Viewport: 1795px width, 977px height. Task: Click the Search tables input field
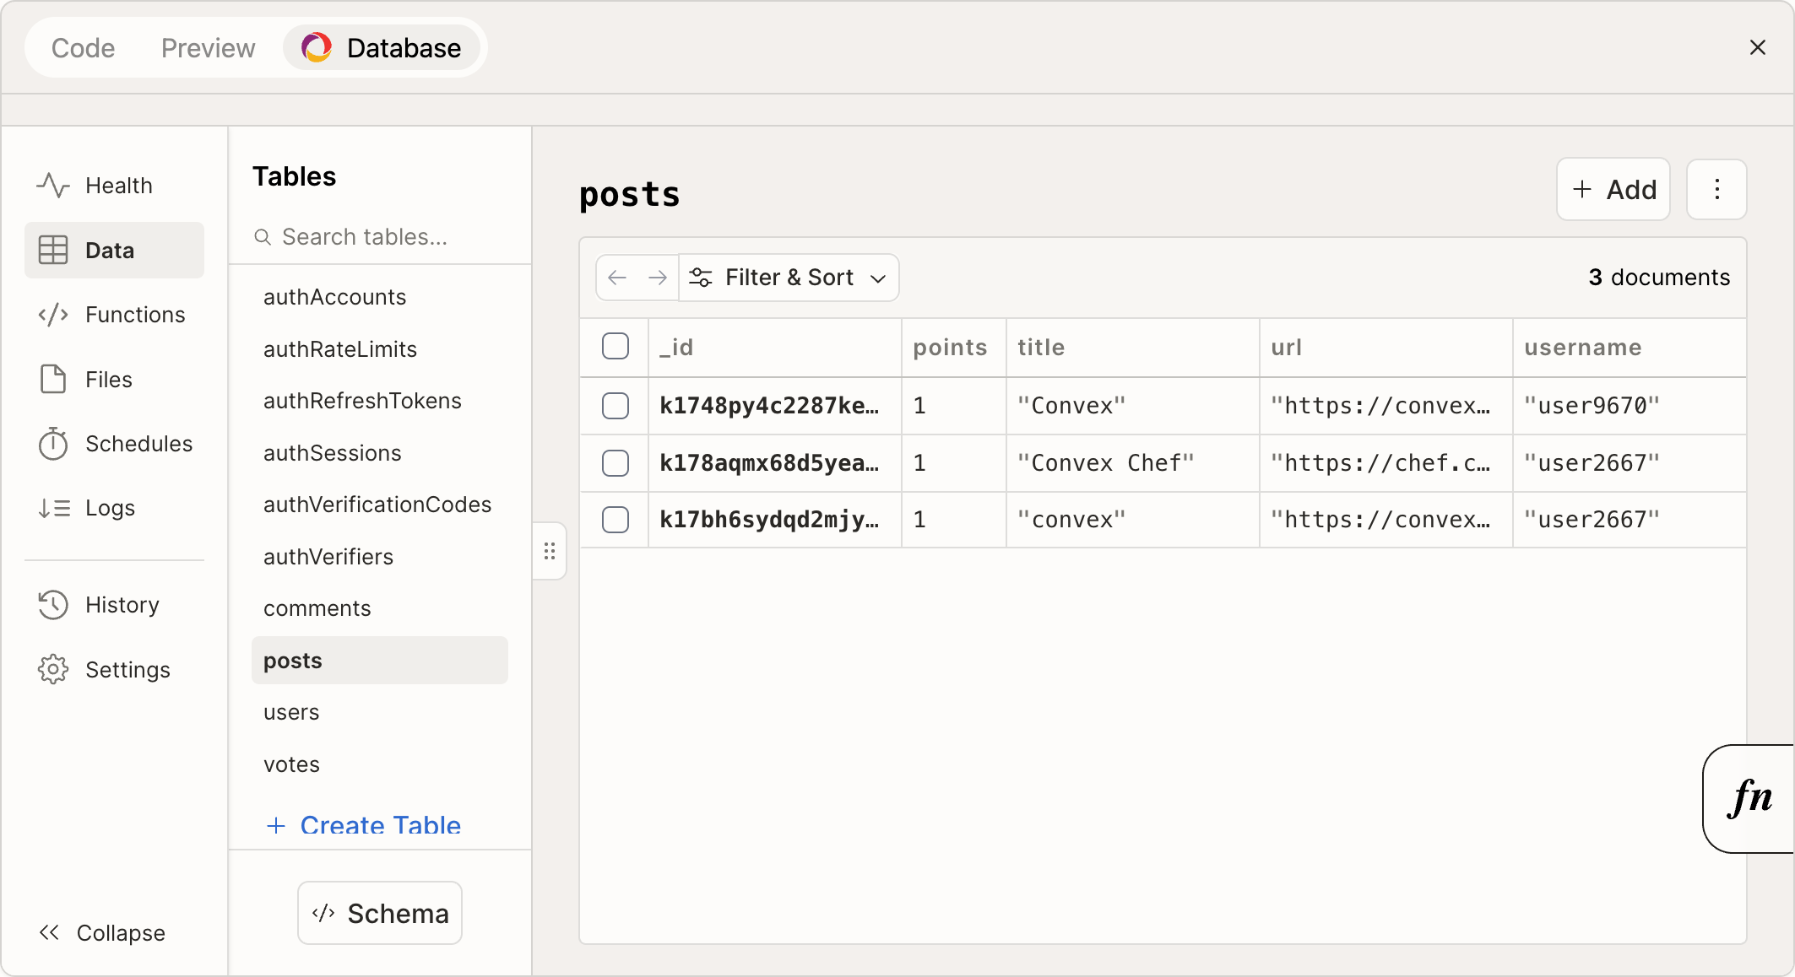pos(366,237)
